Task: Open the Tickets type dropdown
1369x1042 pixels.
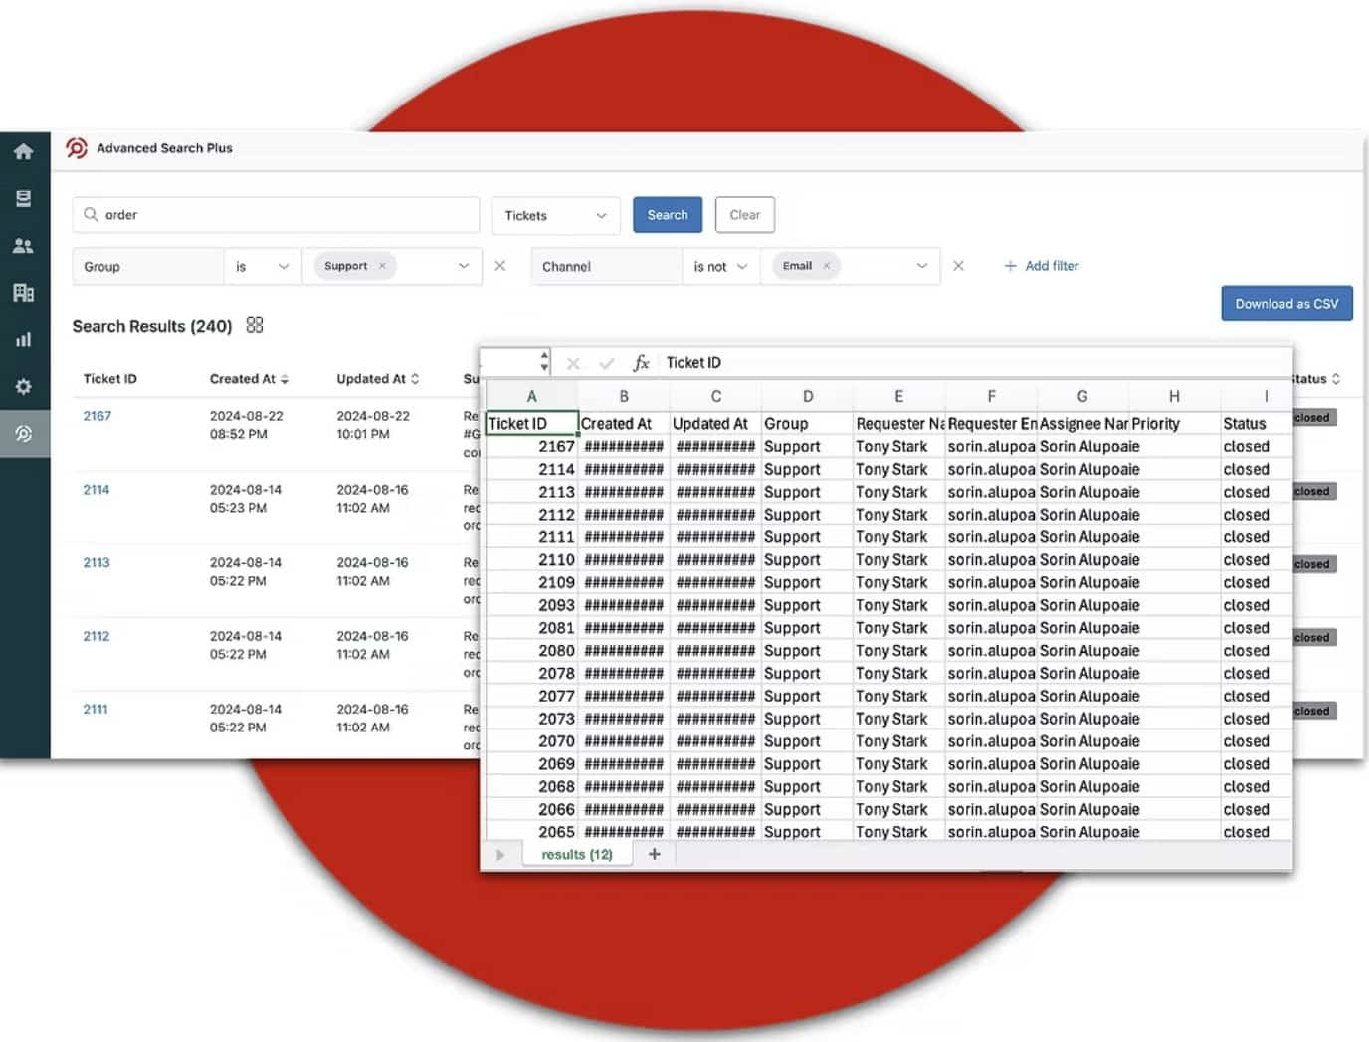Action: click(x=556, y=215)
